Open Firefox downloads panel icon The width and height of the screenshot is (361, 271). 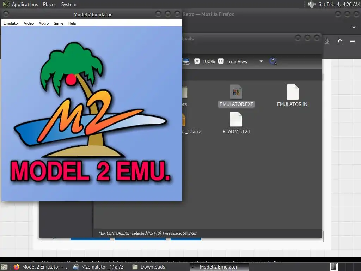pos(327,42)
